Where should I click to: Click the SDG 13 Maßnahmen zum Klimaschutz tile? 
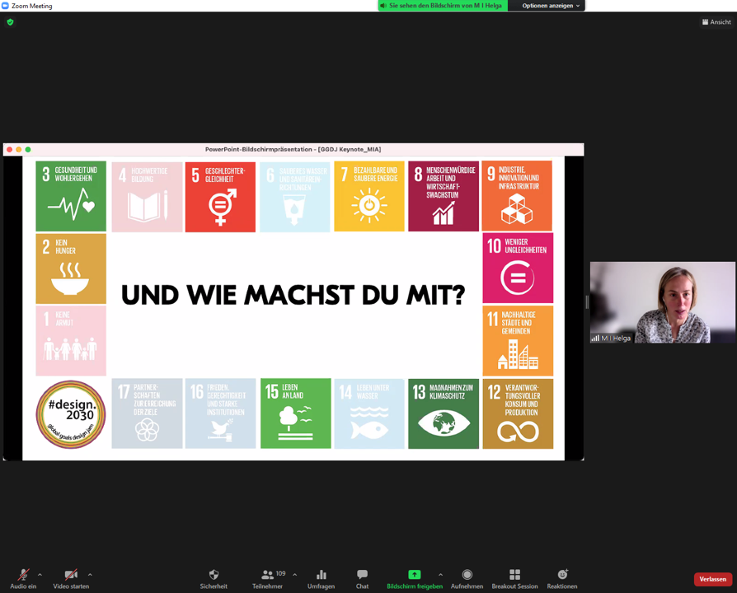pos(444,414)
